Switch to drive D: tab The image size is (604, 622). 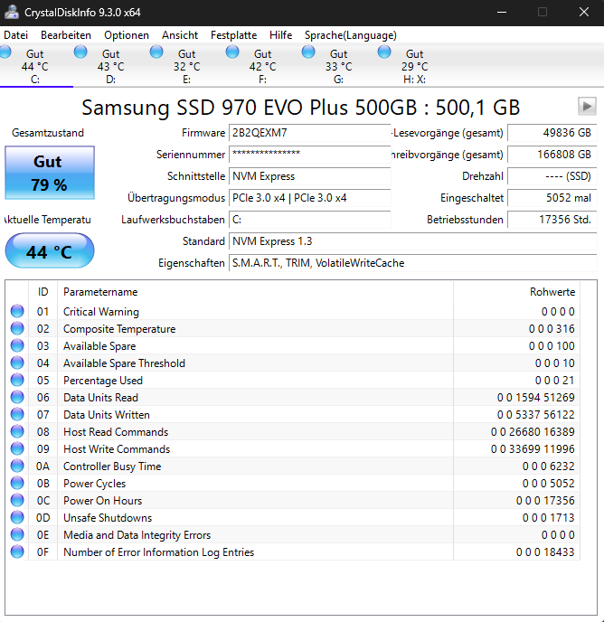click(110, 66)
